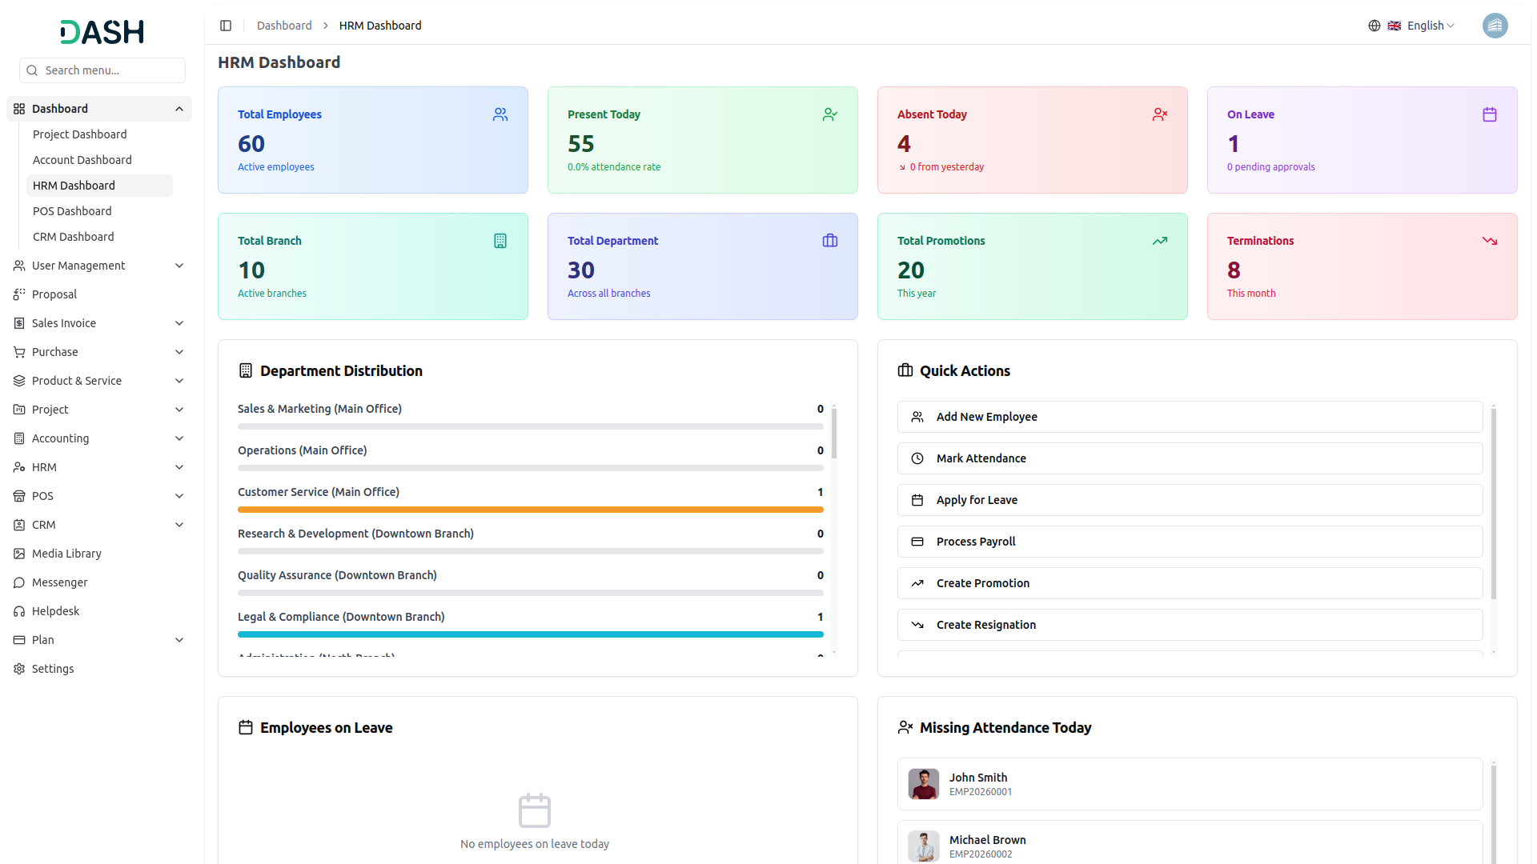Click the Dashboard breadcrumb link
1537x864 pixels.
pos(284,26)
